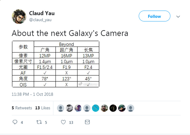This screenshot has width=190, height=135.
Task: Open Claud Yau's profile avatar
Action: [19, 16]
